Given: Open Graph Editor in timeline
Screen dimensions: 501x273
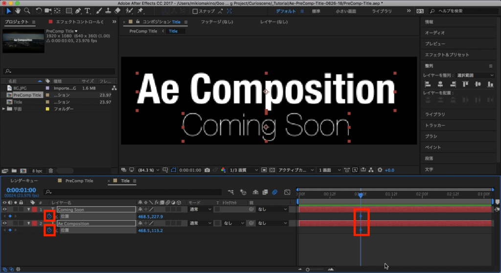Looking at the screenshot, I should coord(287,192).
